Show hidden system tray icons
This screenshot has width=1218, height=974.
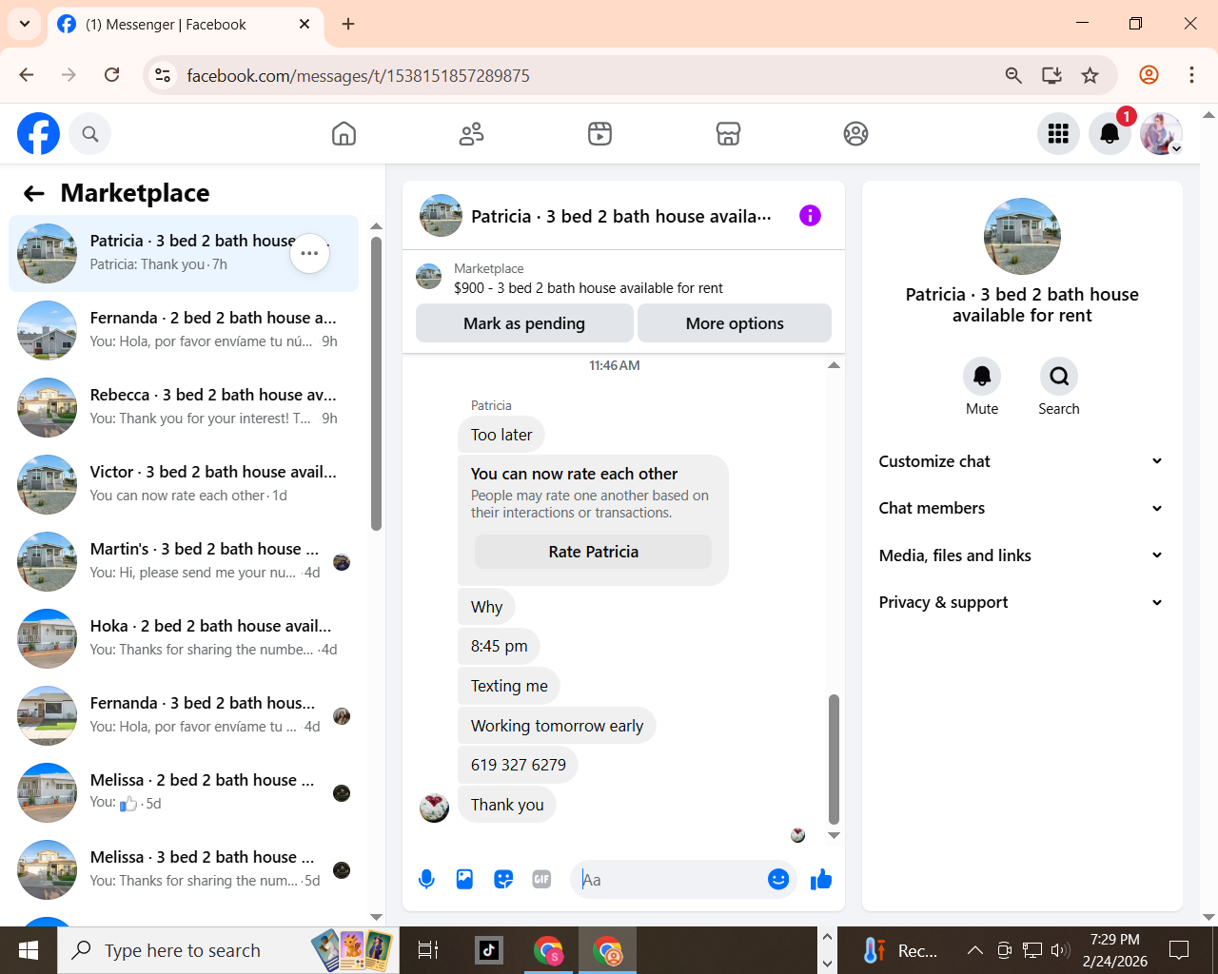tap(975, 950)
